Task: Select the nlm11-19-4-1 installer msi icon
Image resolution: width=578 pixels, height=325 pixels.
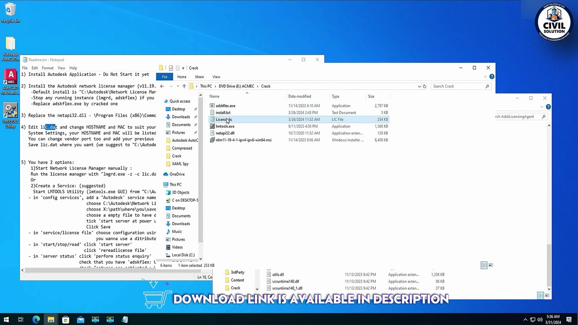Action: (x=212, y=140)
